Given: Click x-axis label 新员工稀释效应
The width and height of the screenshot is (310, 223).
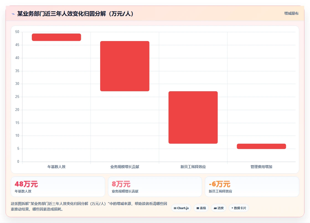Looking at the screenshot, I should coord(193,167).
